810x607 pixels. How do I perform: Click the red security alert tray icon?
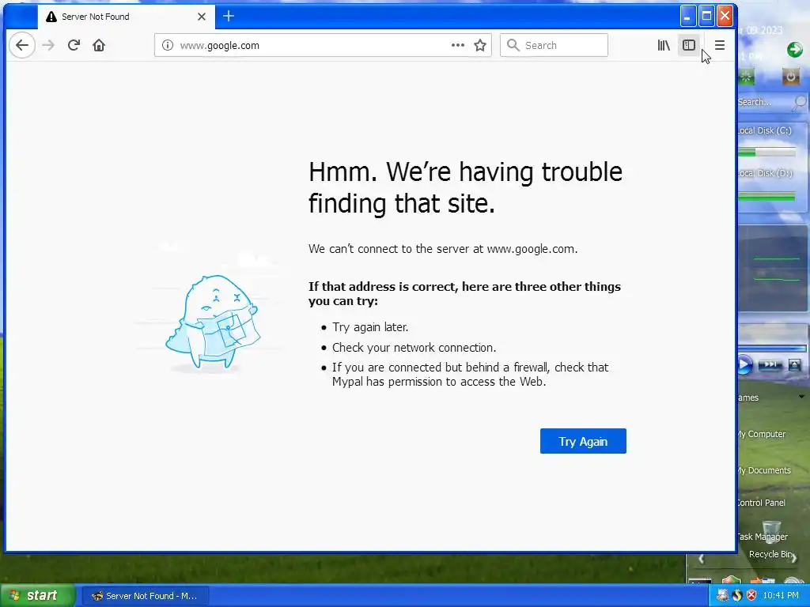click(x=751, y=596)
